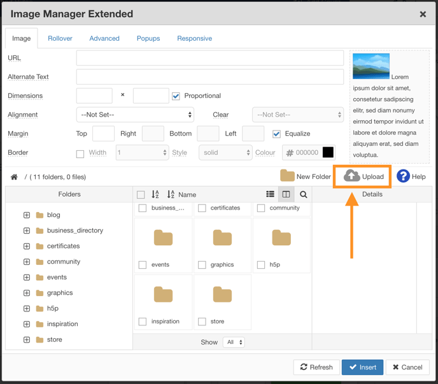This screenshot has width=438, height=384.
Task: Toggle the details column view icon
Action: tap(286, 194)
